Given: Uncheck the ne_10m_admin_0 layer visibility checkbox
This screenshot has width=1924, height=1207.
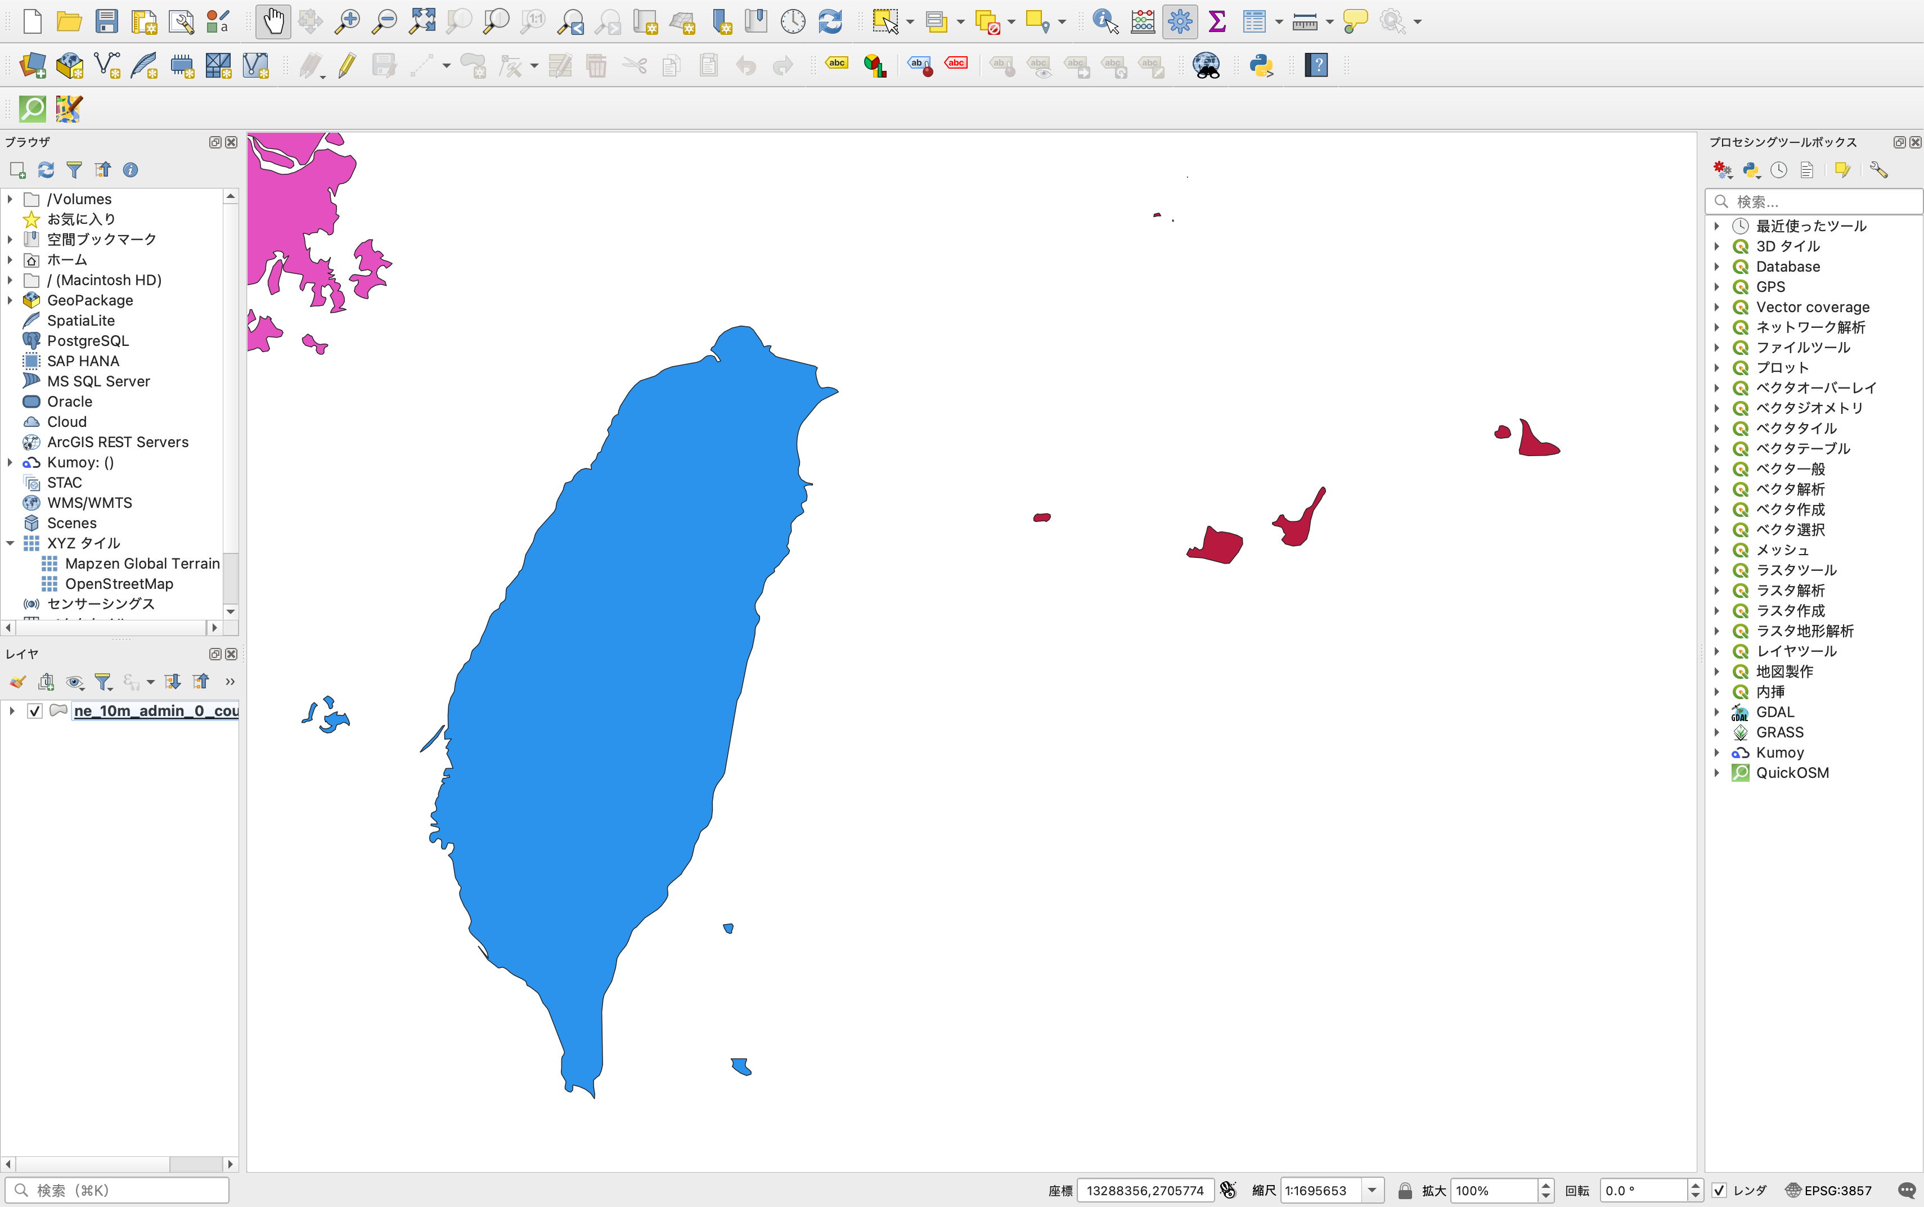Looking at the screenshot, I should 34,710.
